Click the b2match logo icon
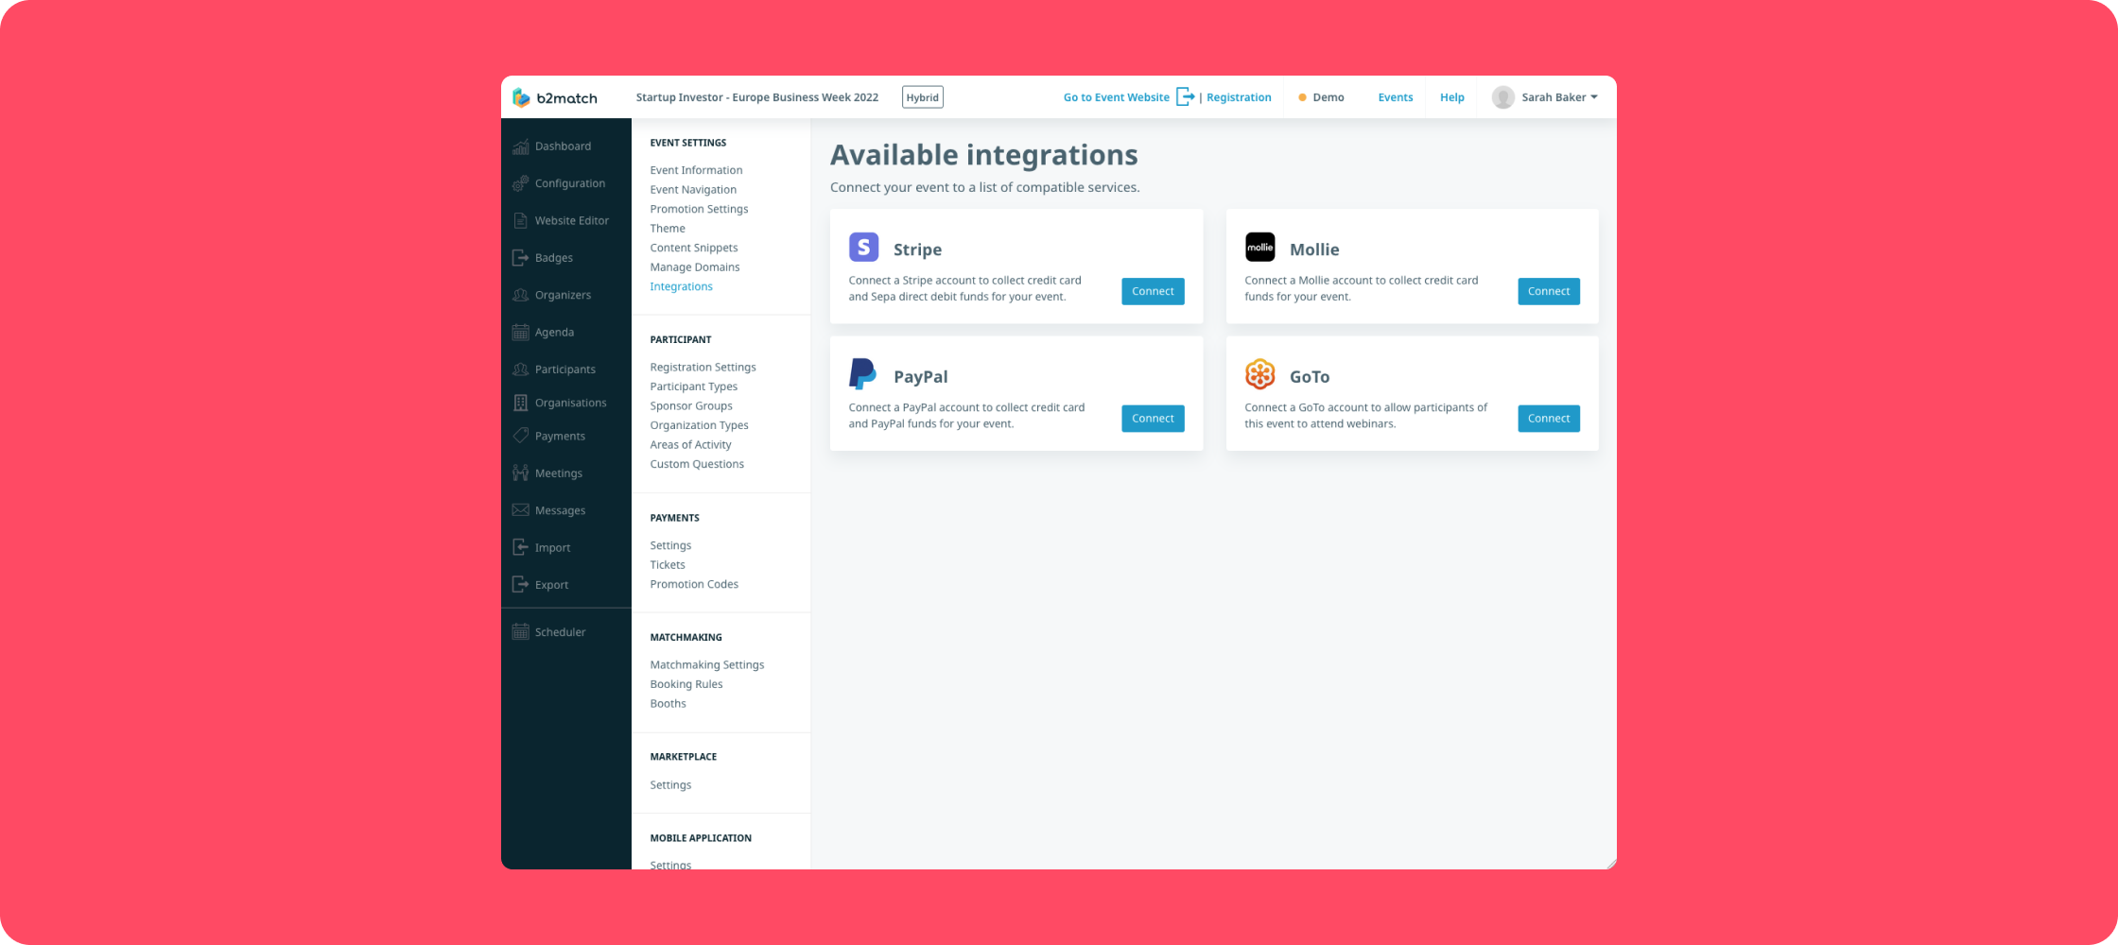2118x945 pixels. [x=521, y=97]
